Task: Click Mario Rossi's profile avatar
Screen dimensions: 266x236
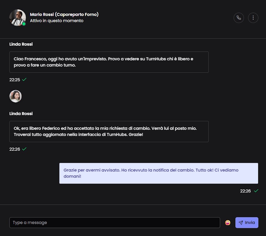Action: [x=18, y=18]
